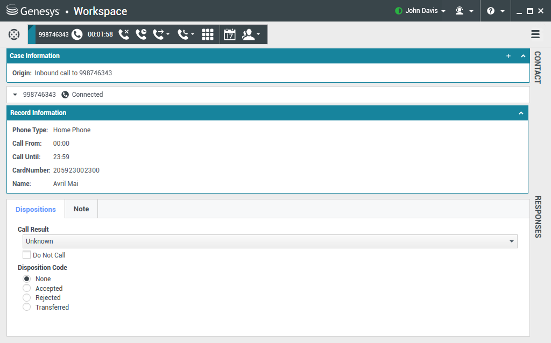Screen dimensions: 551x343
Task: Expand the 998746343 party row arrow
Action: tap(15, 95)
